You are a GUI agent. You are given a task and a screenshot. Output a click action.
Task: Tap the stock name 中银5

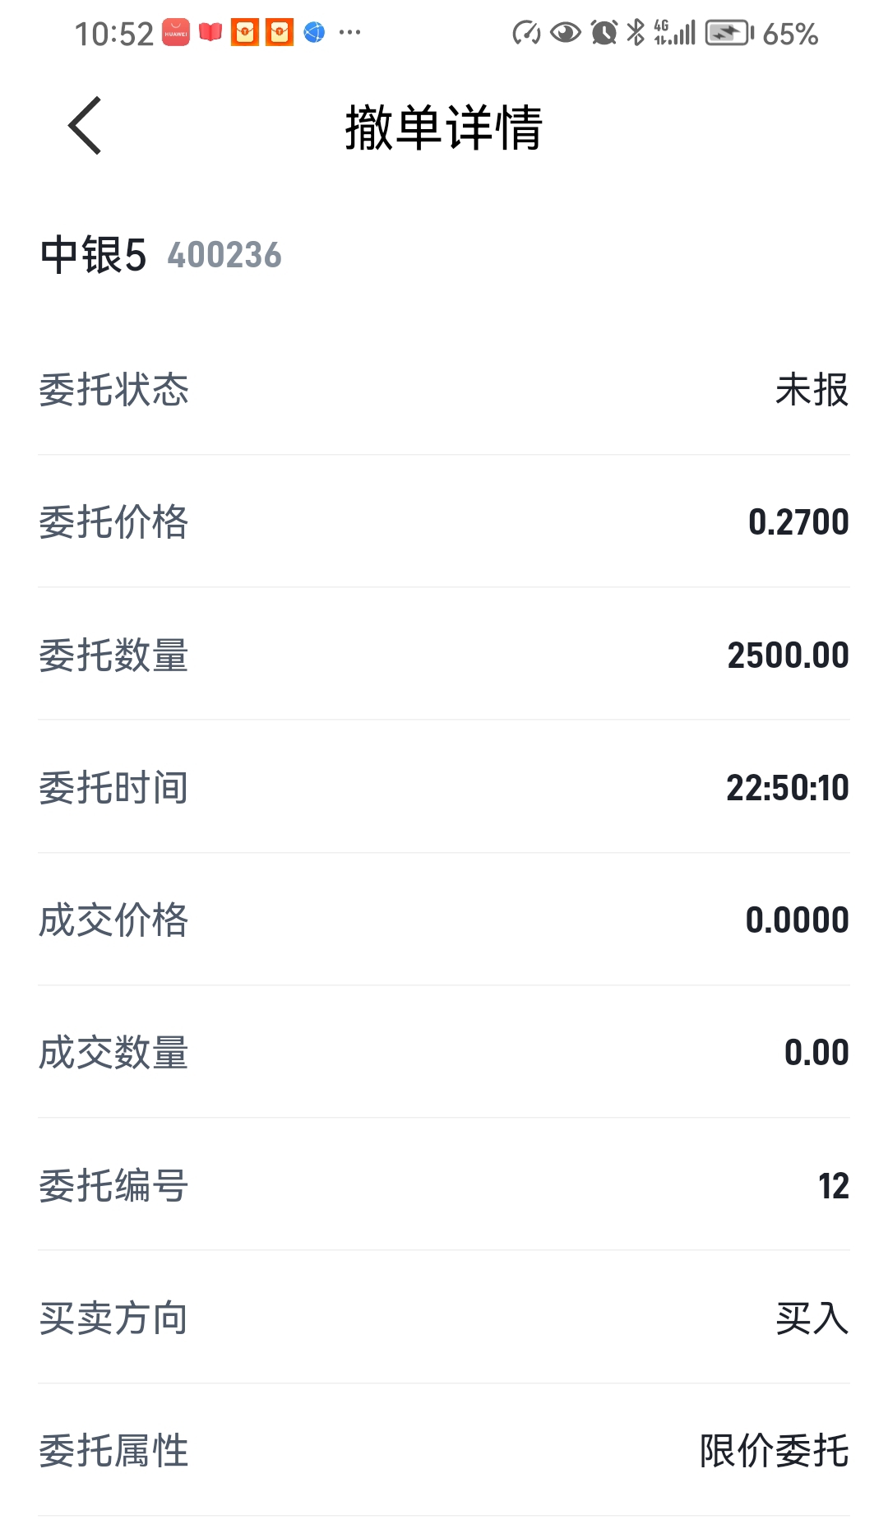pyautogui.click(x=94, y=255)
